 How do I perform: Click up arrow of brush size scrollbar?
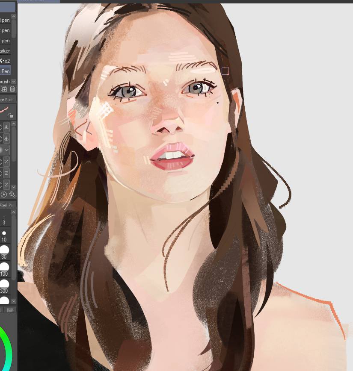point(14,212)
